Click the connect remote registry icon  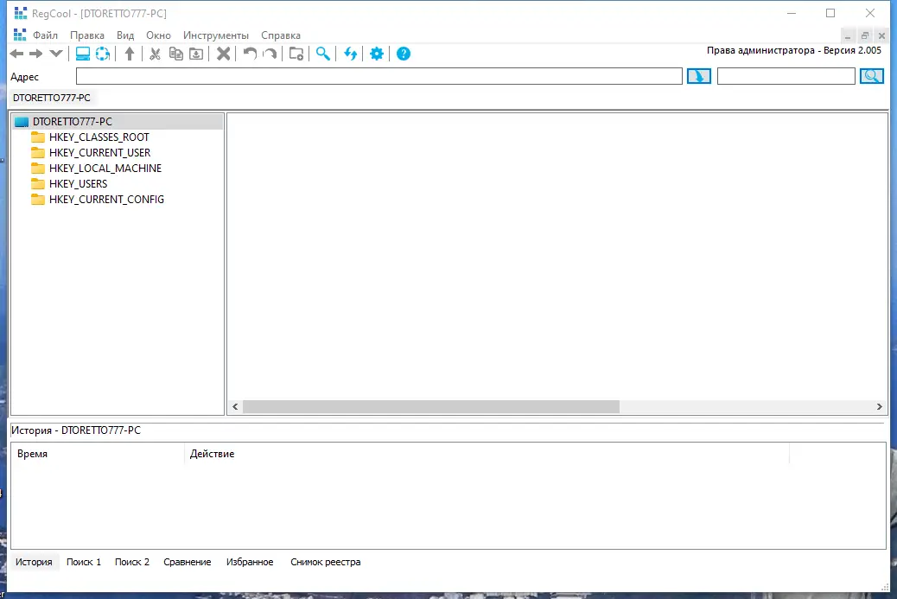tap(102, 54)
